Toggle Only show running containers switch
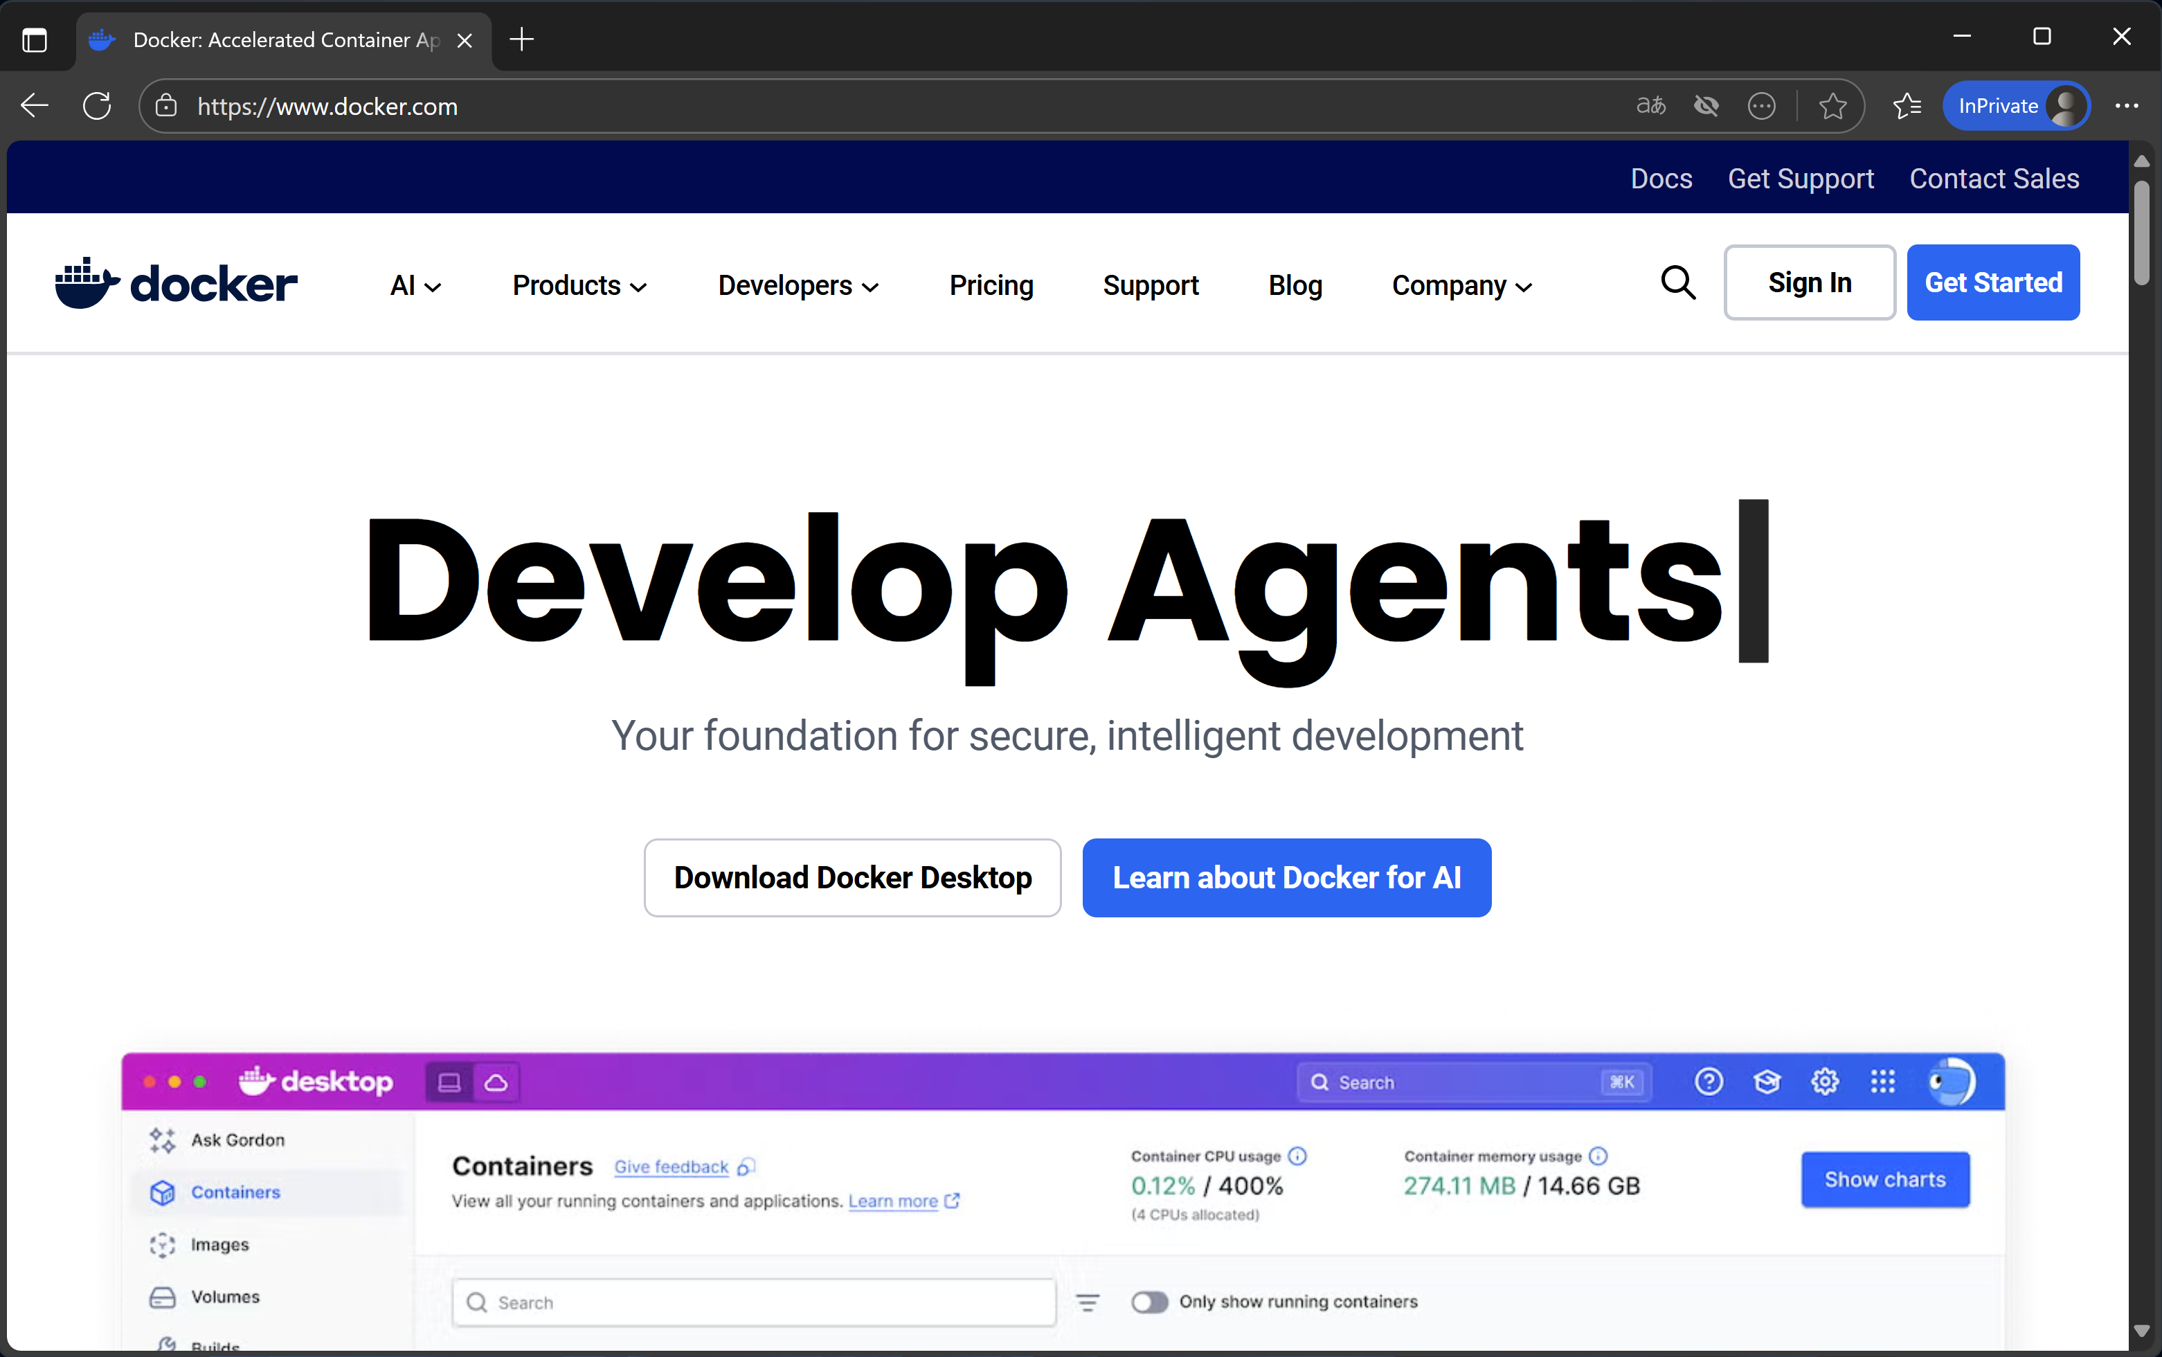 click(x=1148, y=1302)
